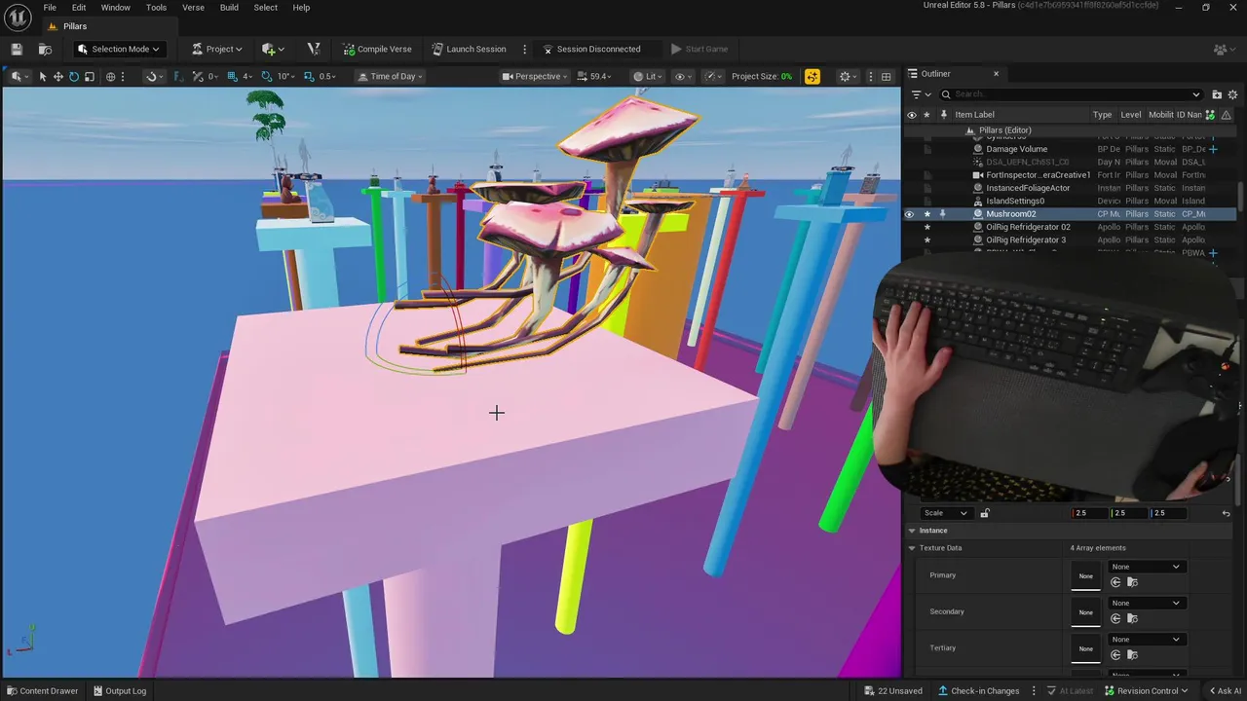Click Use Selected icon for Secondary texture

[x=1115, y=618]
